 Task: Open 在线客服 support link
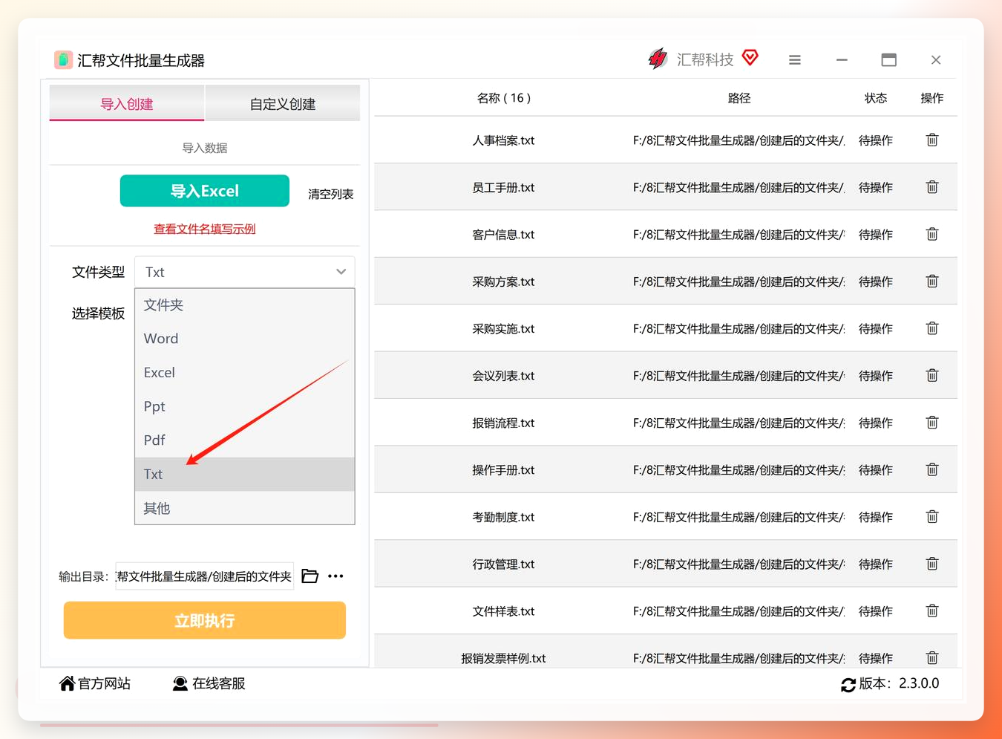click(x=219, y=683)
